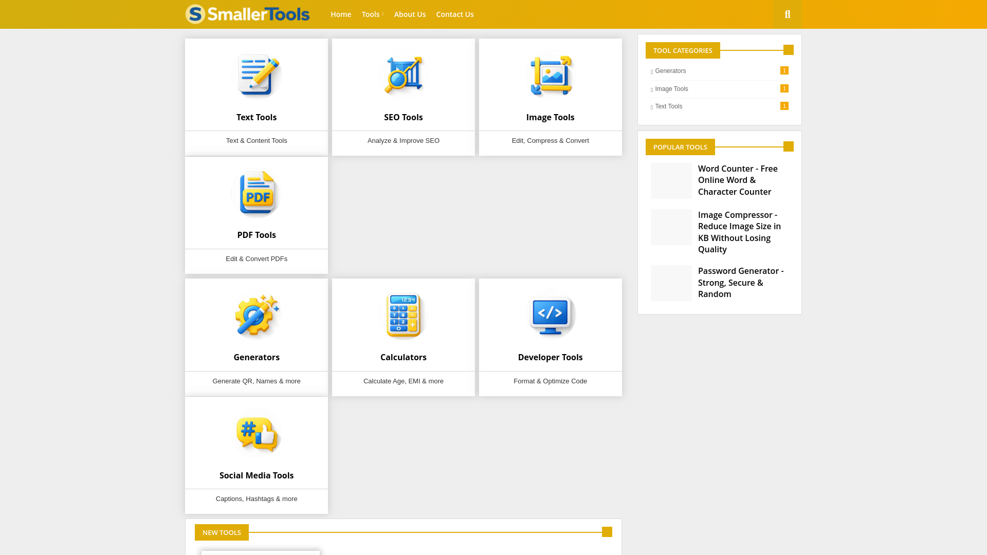The height and width of the screenshot is (555, 987).
Task: Select Generators in Tool Categories sidebar
Action: (670, 71)
